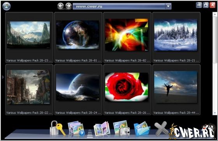Select glass sphere wallpaper thumbnail 28-81

pos(77,35)
